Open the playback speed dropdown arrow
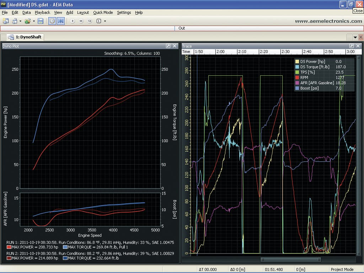 click(x=105, y=21)
